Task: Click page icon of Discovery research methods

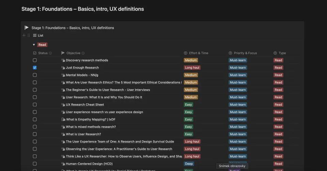Action: 63,60
